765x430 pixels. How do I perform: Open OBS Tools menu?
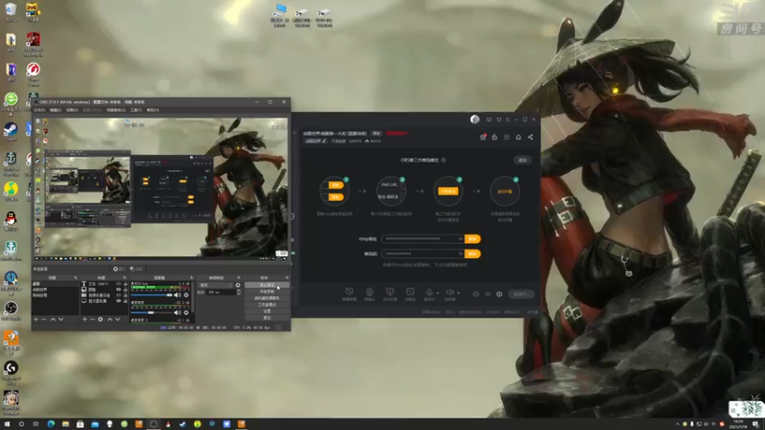coord(136,110)
